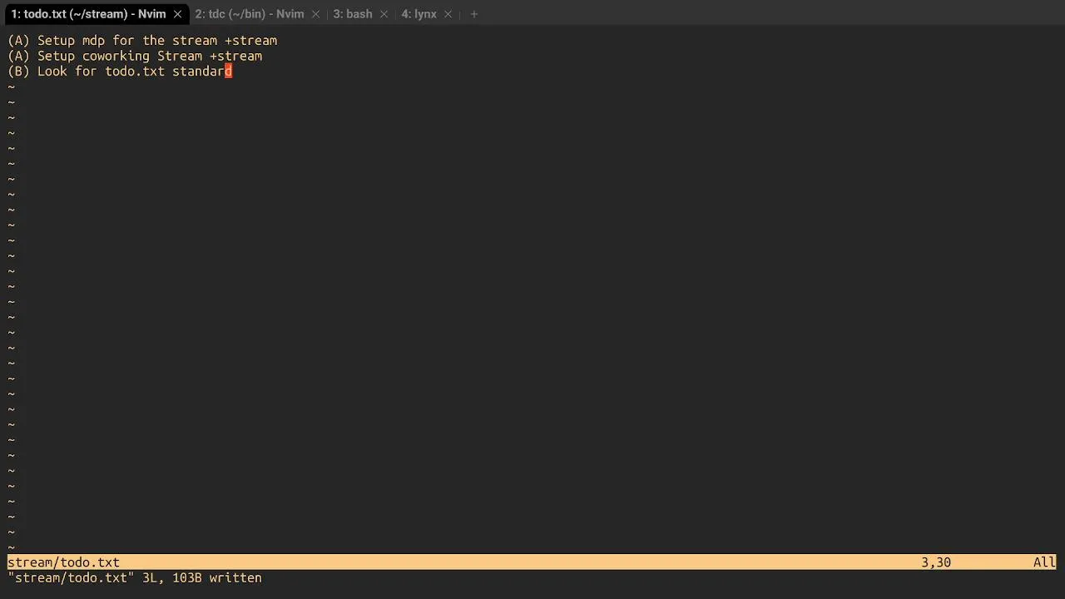Close the lynx tab

tap(448, 14)
